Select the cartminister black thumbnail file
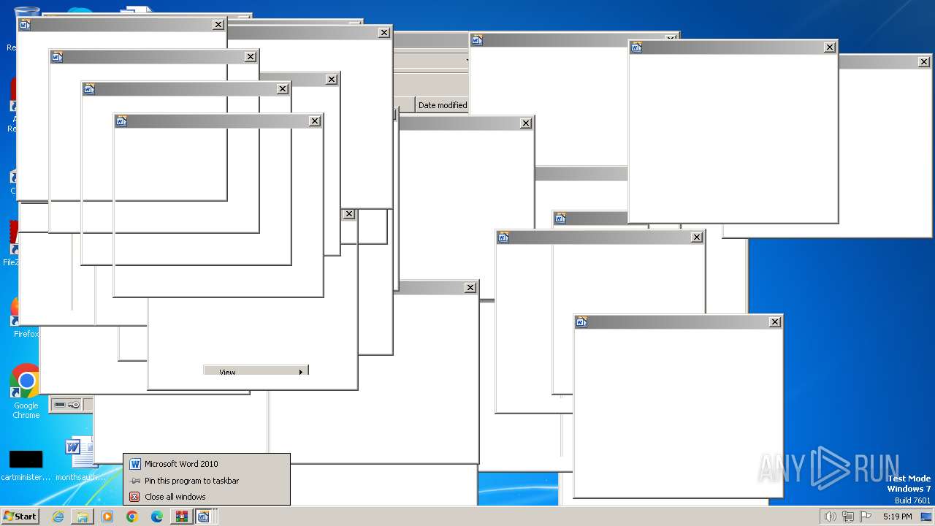Viewport: 935px width, 526px height. [x=26, y=465]
